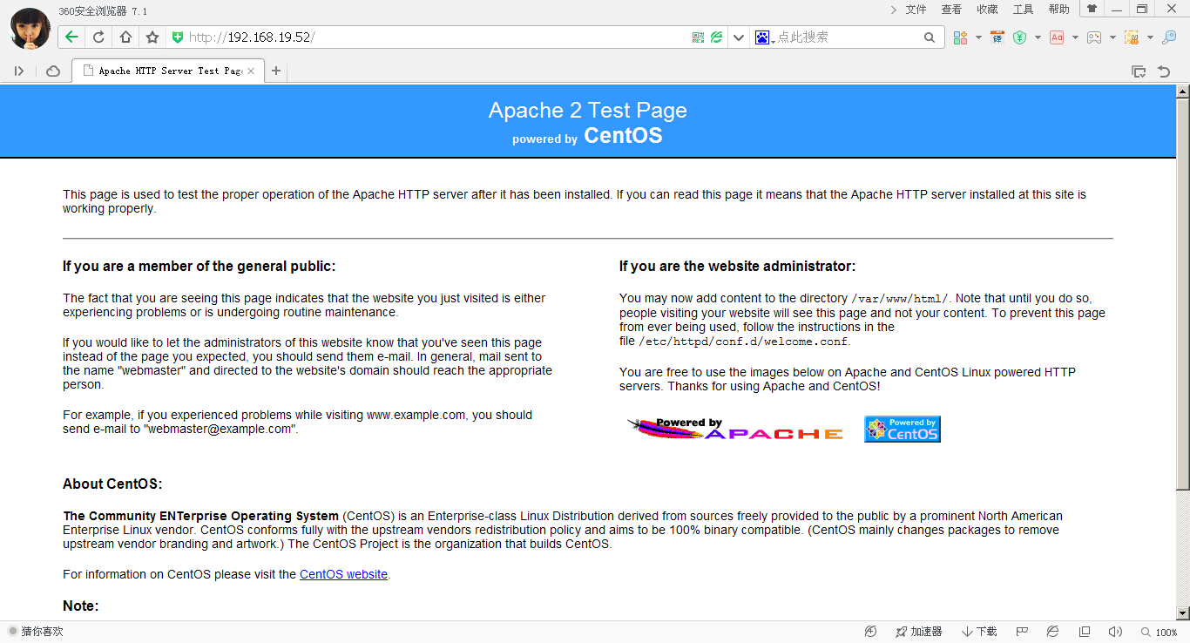Viewport: 1190px width, 643px height.
Task: Click the About CentOS: heading
Action: [112, 484]
